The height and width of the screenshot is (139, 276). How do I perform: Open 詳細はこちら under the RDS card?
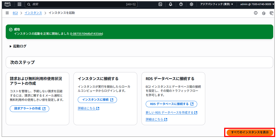click(x=157, y=119)
